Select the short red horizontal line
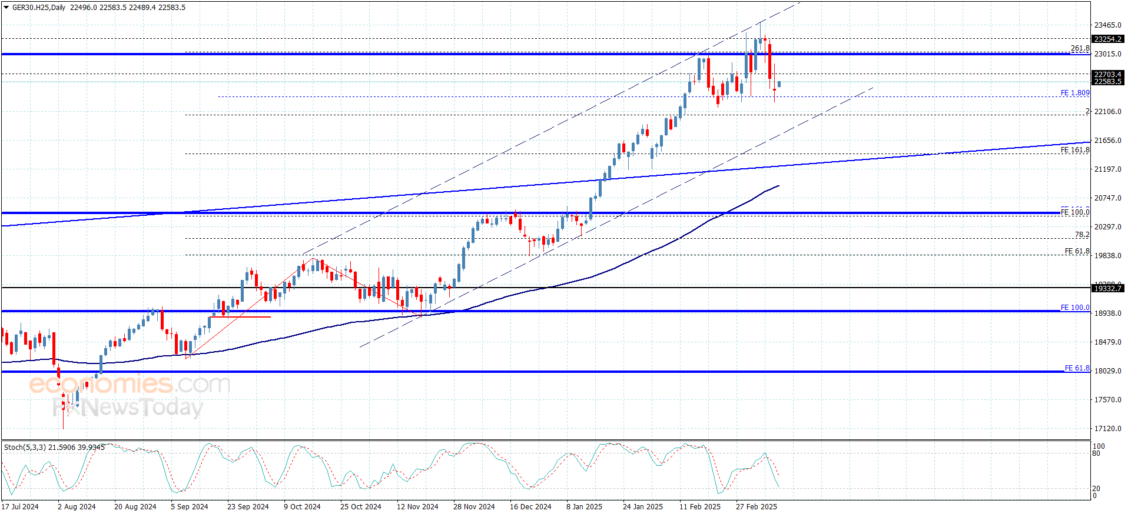The image size is (1128, 514). 240,317
